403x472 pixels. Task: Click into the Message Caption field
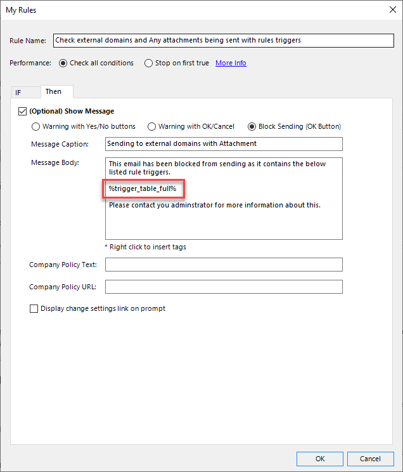[224, 144]
